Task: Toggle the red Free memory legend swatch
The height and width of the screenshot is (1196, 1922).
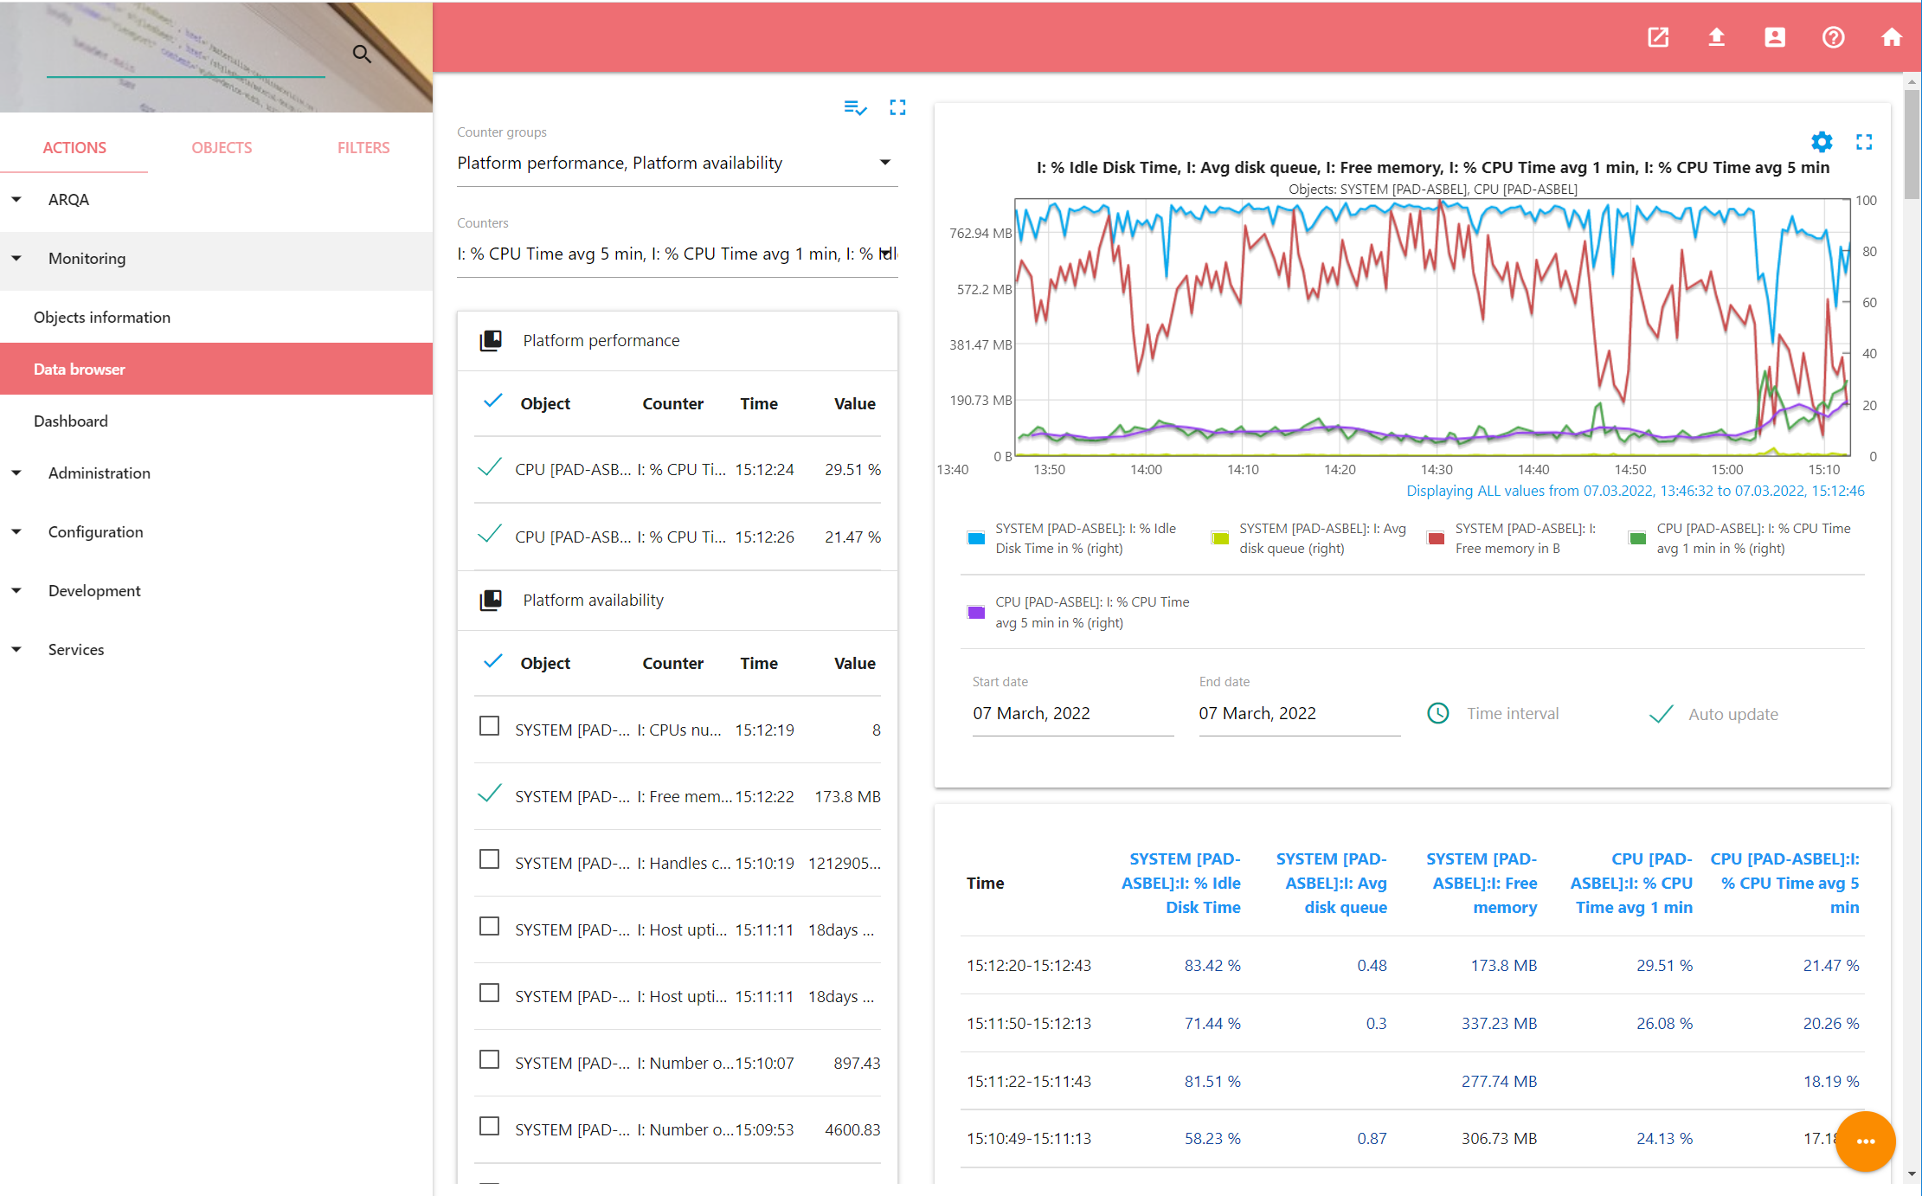Action: point(1436,538)
